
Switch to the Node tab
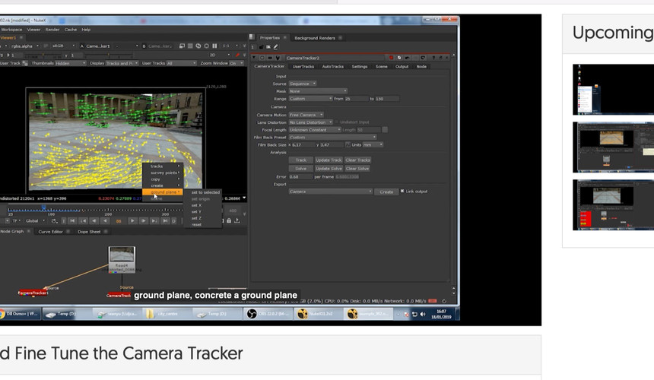[421, 67]
